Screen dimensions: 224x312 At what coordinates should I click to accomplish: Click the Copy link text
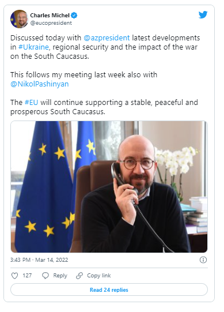point(99,276)
